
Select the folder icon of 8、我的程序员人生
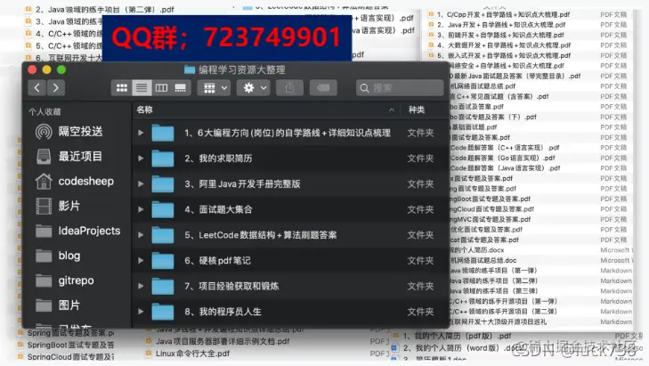click(x=163, y=312)
